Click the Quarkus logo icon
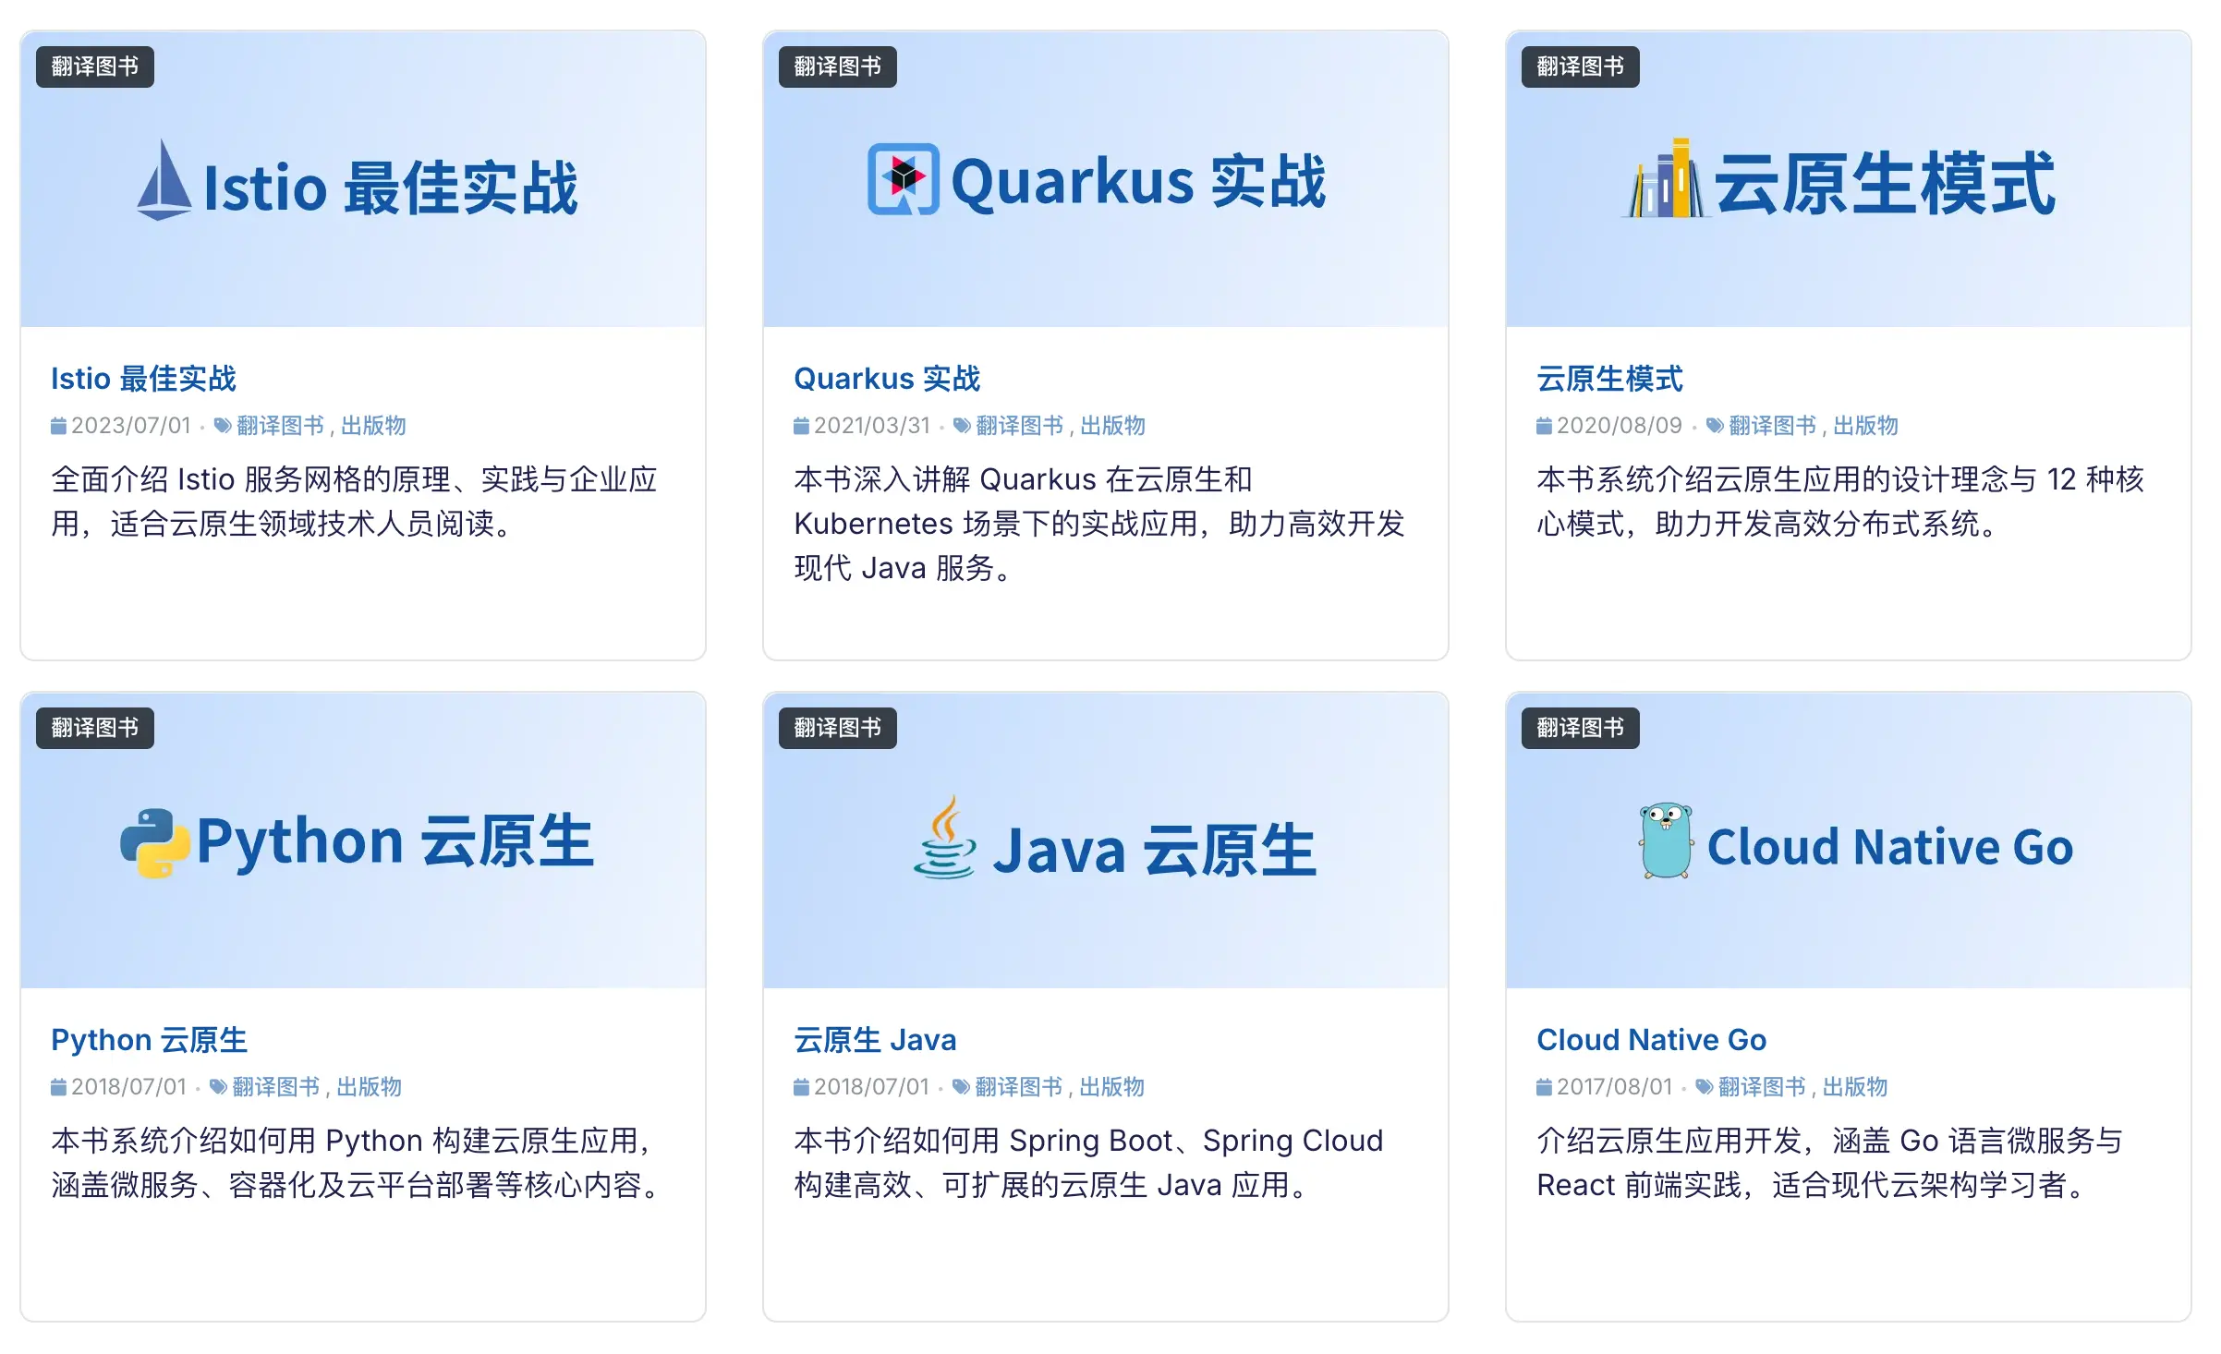The image size is (2221, 1354). 904,179
